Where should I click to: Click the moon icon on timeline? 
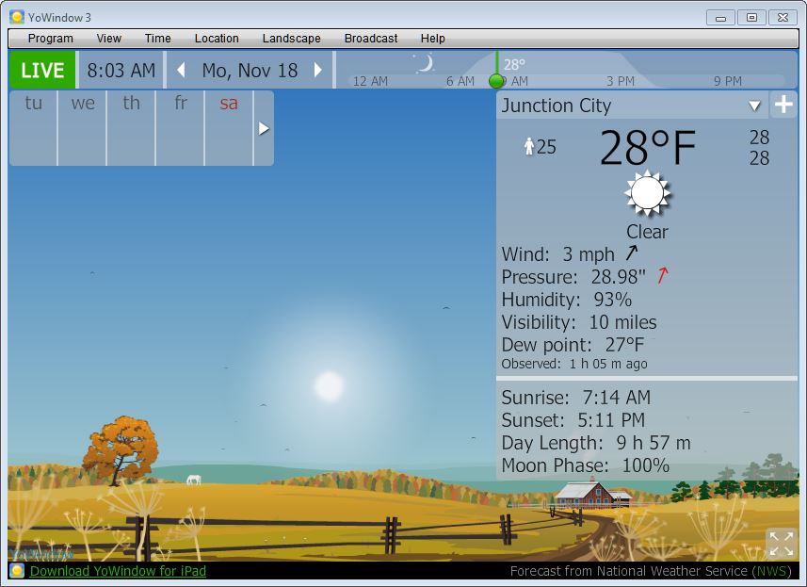tap(426, 63)
